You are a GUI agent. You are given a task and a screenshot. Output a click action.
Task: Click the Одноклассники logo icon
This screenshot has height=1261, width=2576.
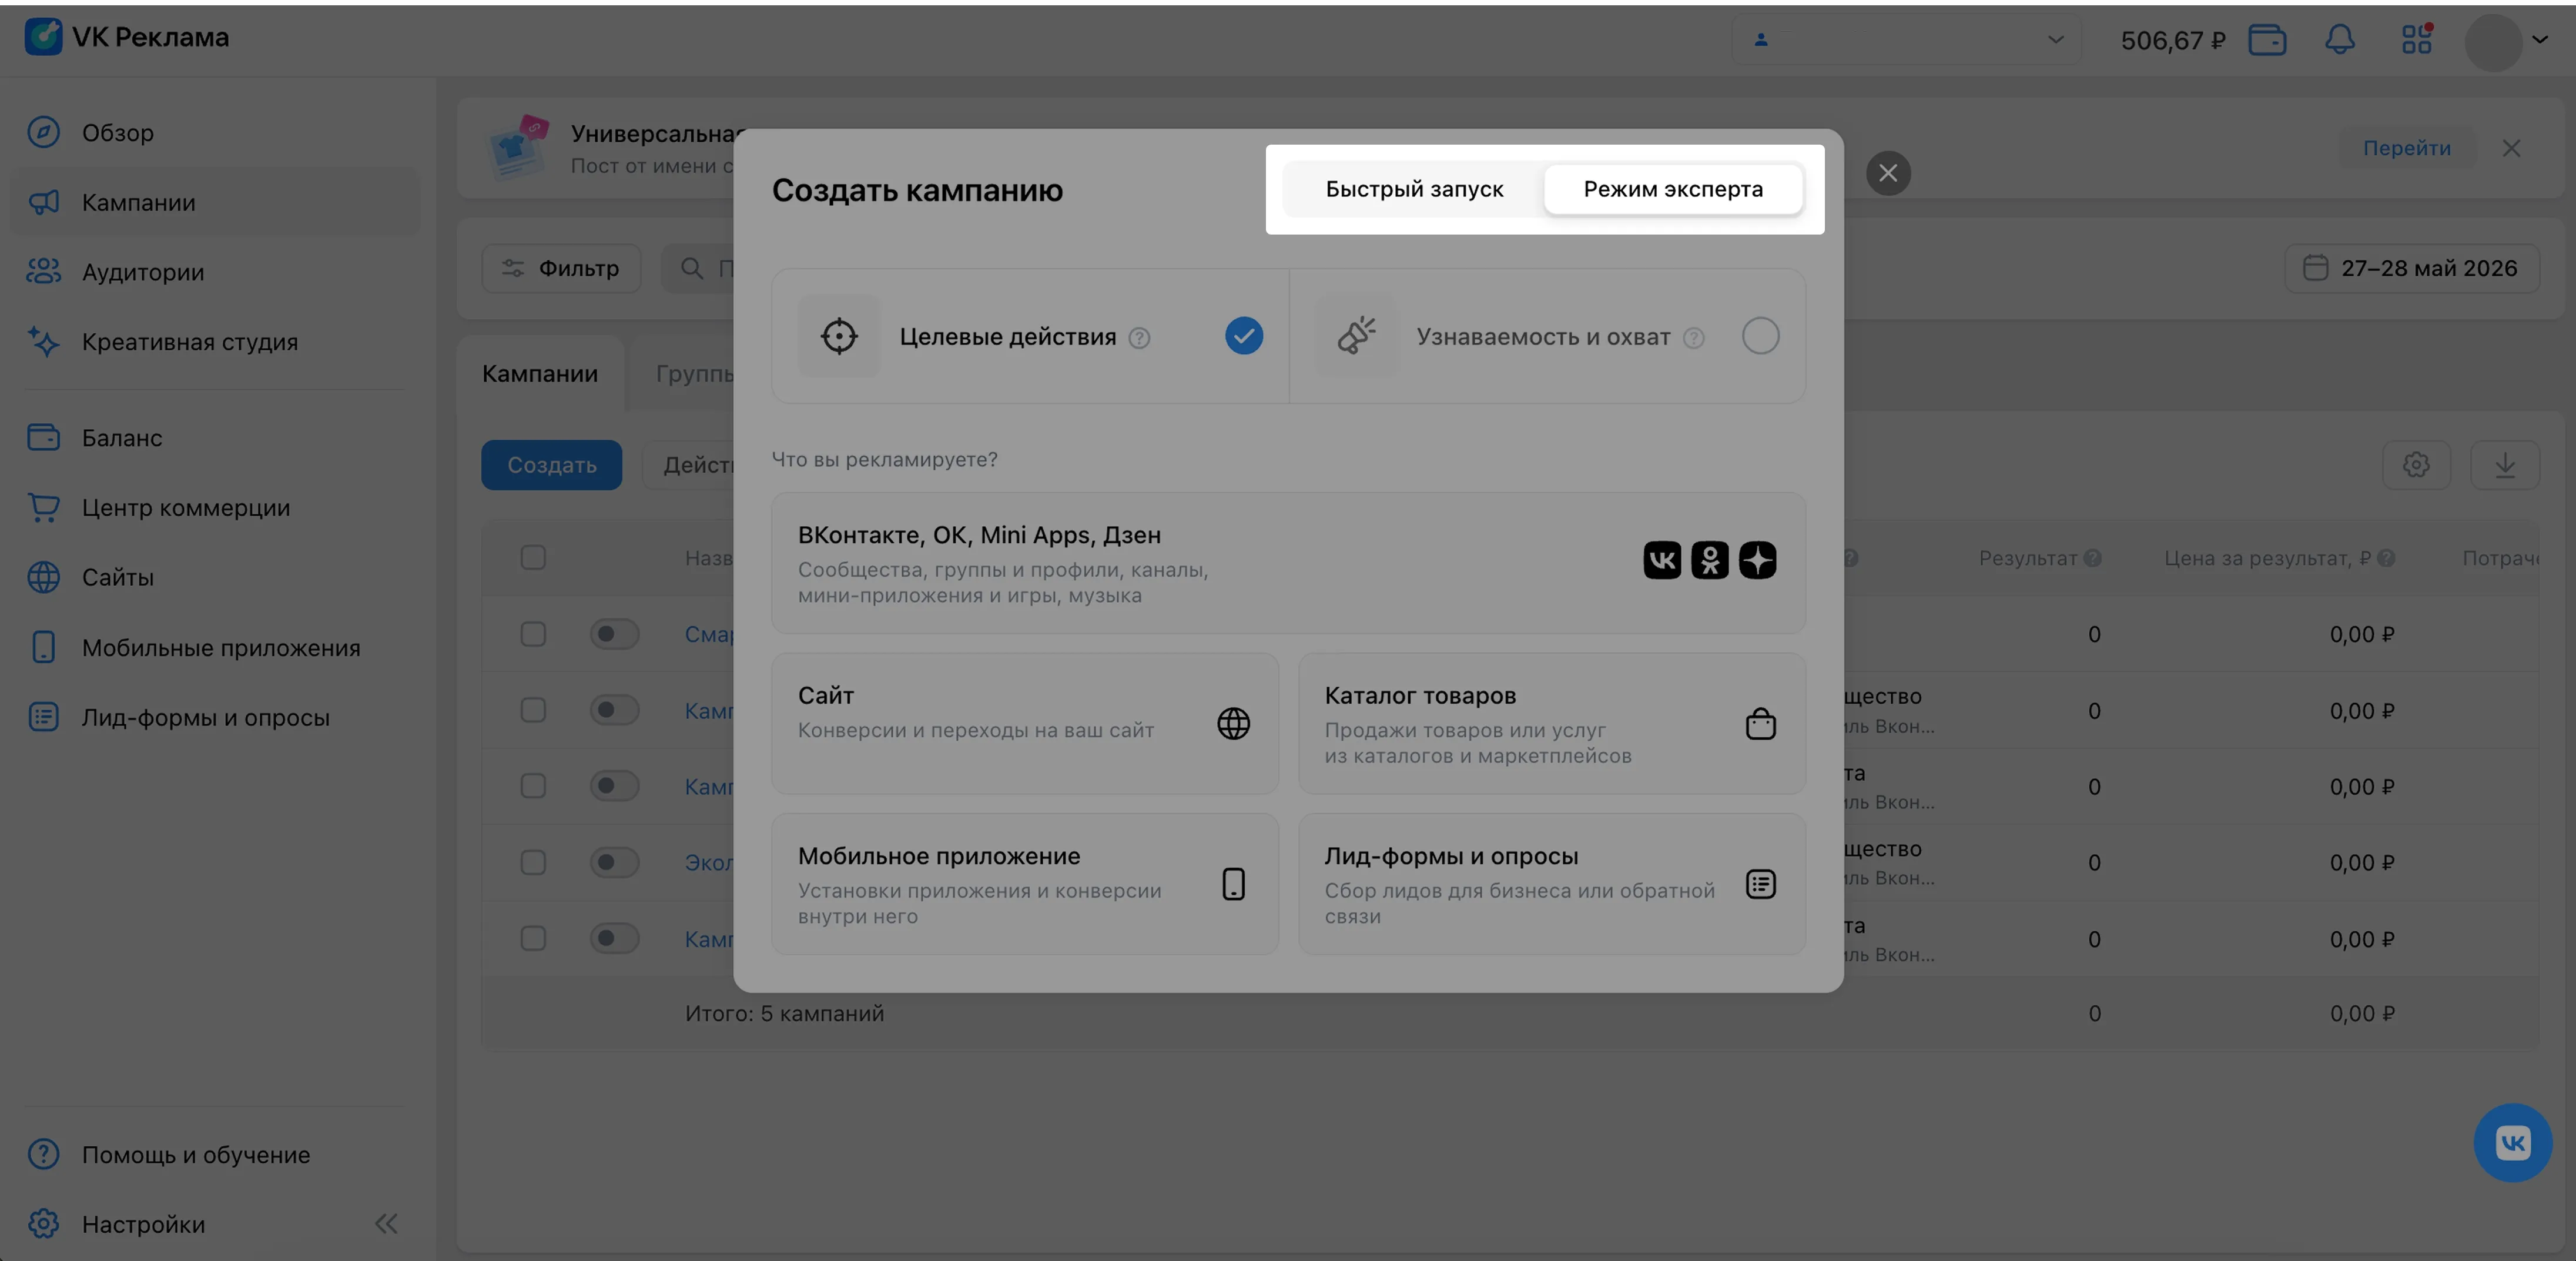click(x=1710, y=560)
